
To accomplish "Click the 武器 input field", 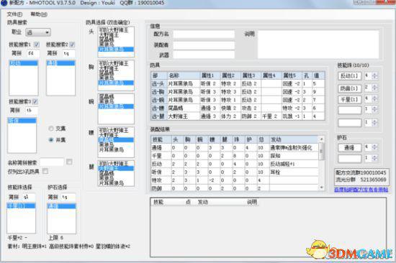I will point(204,55).
